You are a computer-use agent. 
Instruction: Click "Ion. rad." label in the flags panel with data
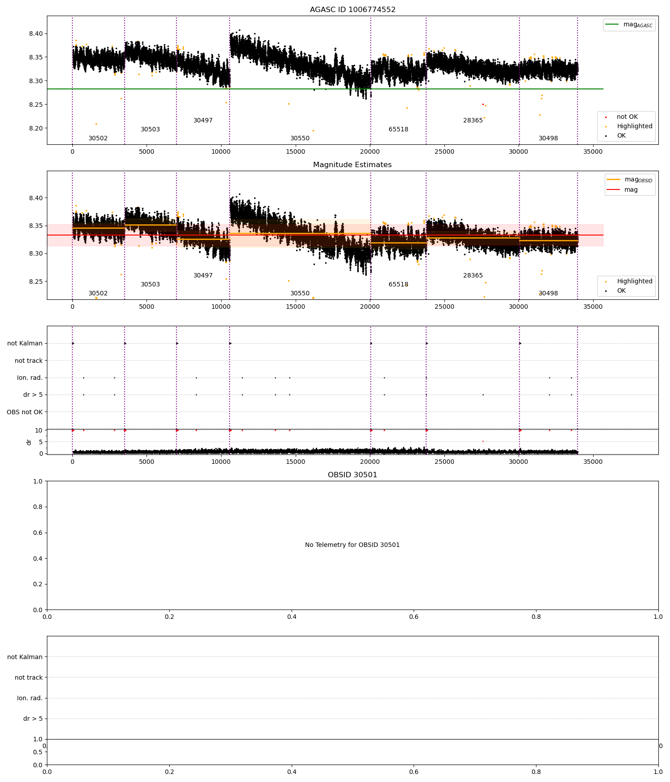click(x=30, y=378)
